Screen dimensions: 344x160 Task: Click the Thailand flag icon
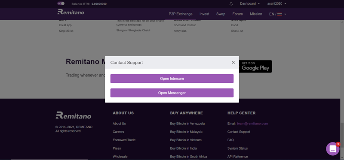(x=279, y=14)
